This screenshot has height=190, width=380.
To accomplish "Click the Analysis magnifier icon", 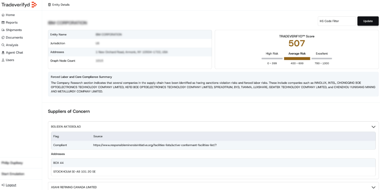I will [3, 45].
